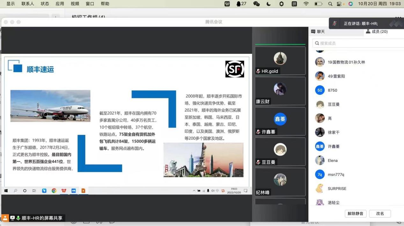Open the WeChat menu bar icon
404x226 pixels.
click(x=256, y=4)
